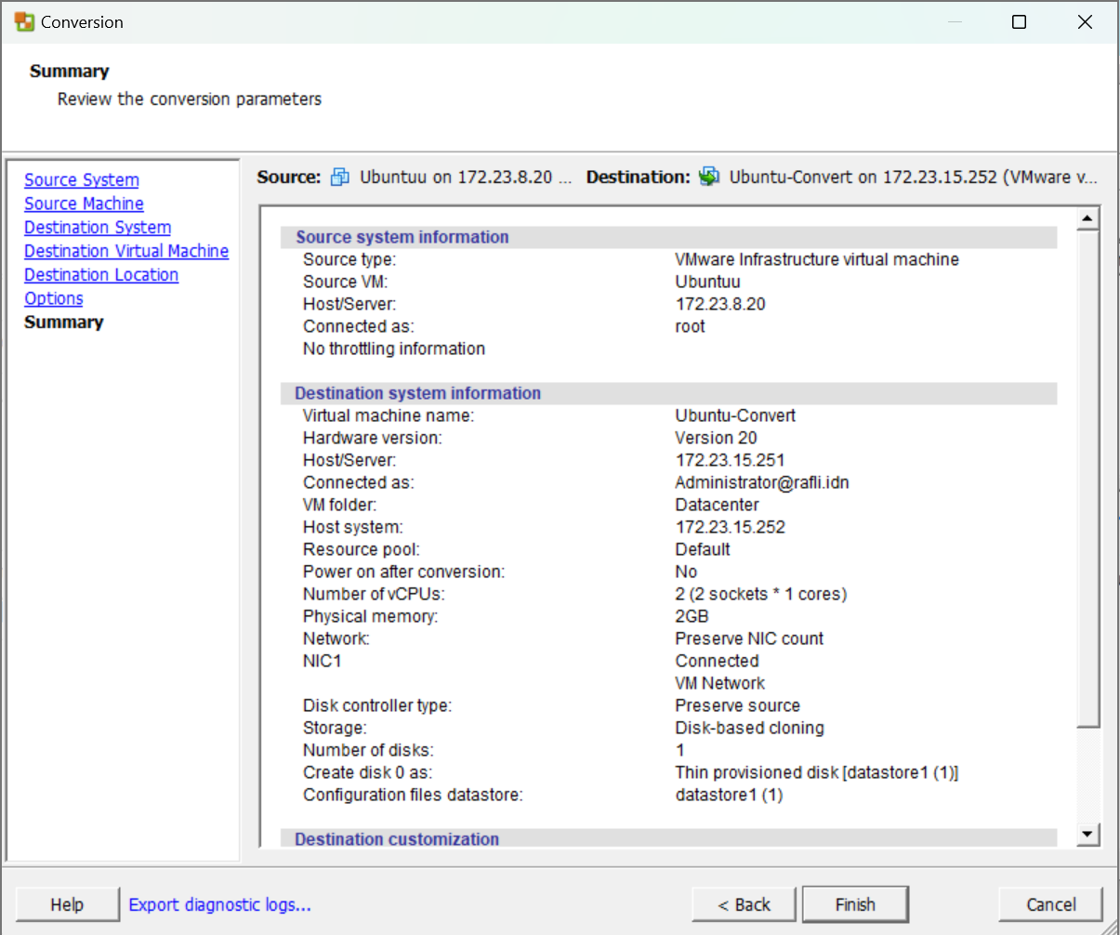Open the Destination System step
Screen dimensions: 1120x935
(98, 227)
